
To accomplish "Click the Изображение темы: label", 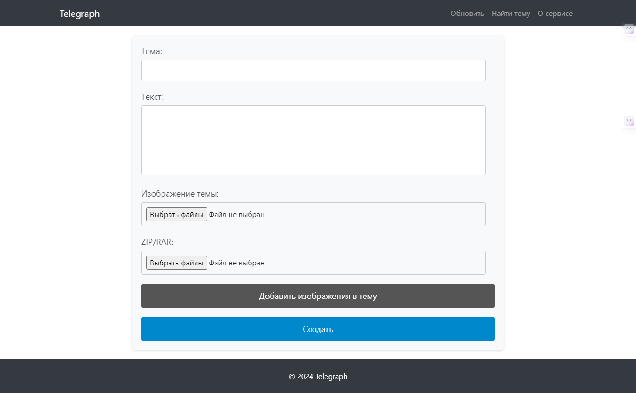I will point(180,194).
